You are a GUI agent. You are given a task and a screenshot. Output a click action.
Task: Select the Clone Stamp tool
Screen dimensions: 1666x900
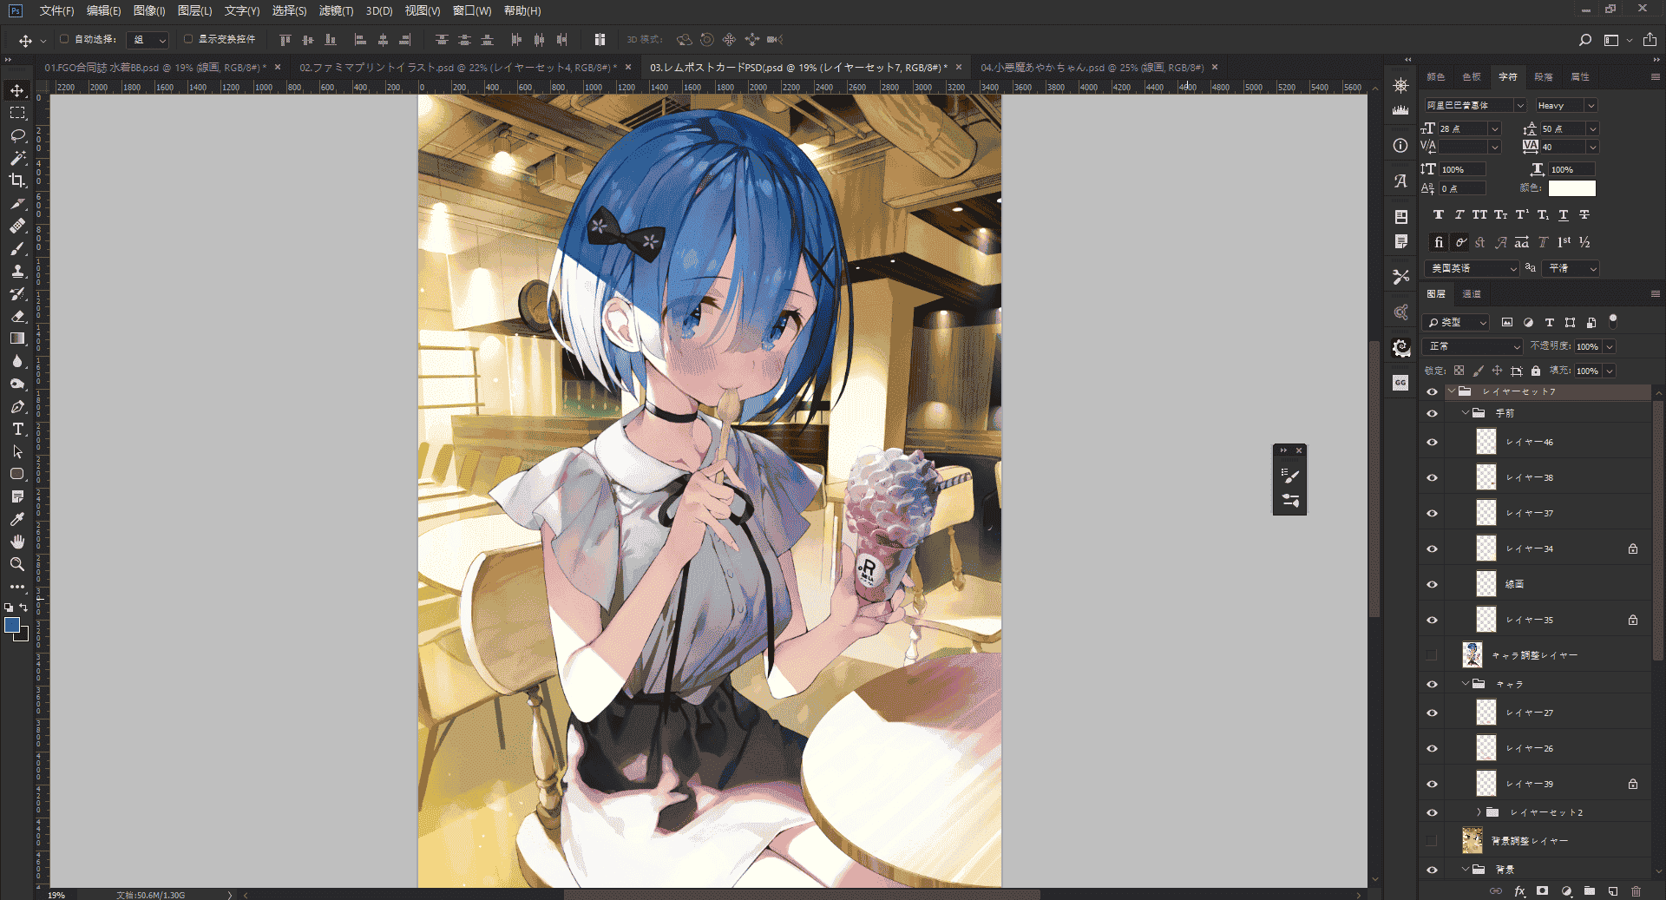[x=17, y=271]
